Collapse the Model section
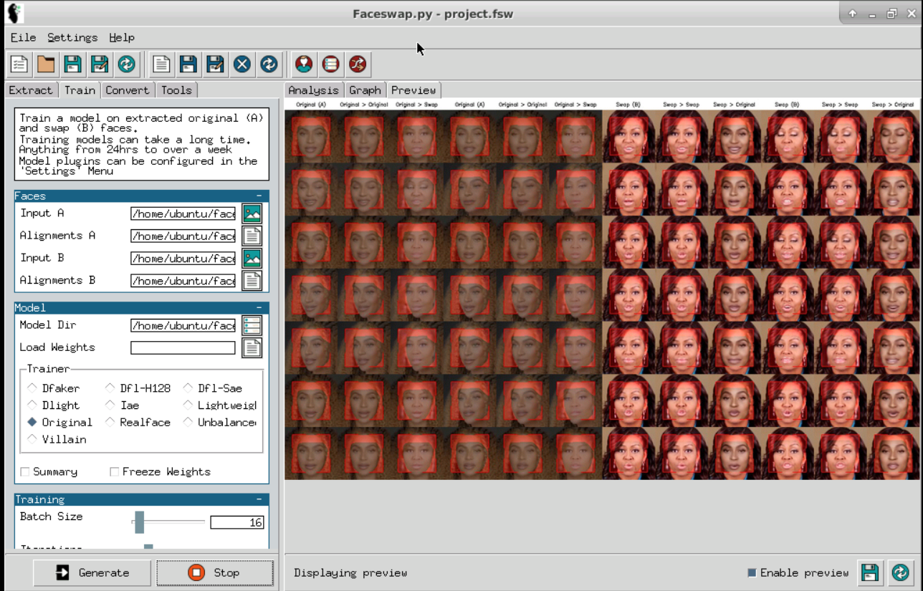Screen dimensions: 923x591 coord(259,308)
